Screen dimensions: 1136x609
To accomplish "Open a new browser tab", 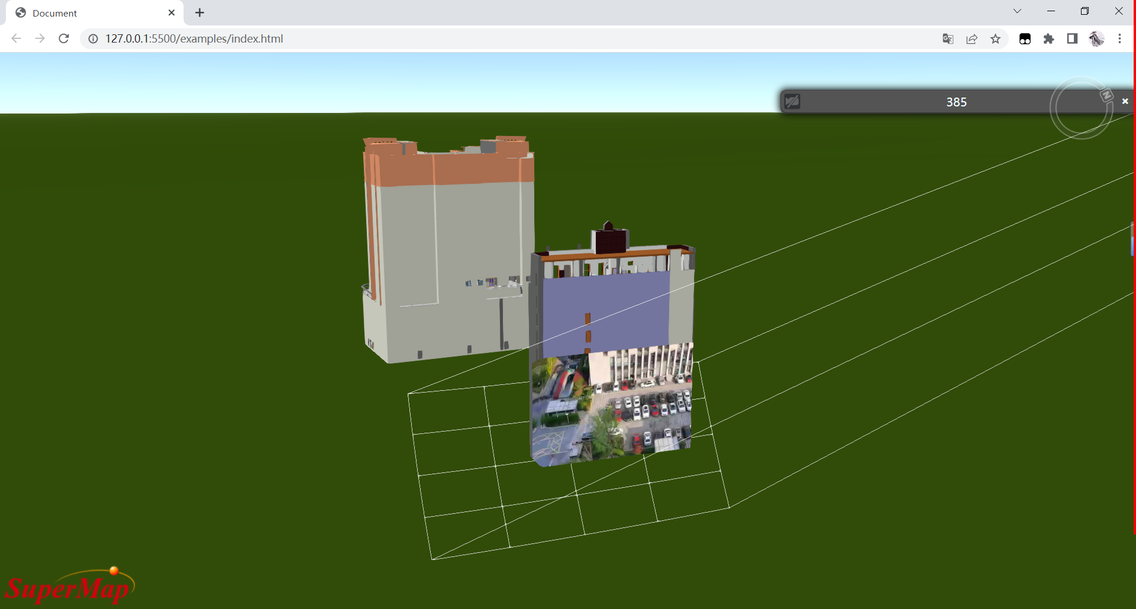I will [199, 12].
